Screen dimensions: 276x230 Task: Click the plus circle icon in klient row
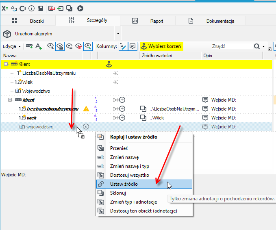click(x=122, y=100)
